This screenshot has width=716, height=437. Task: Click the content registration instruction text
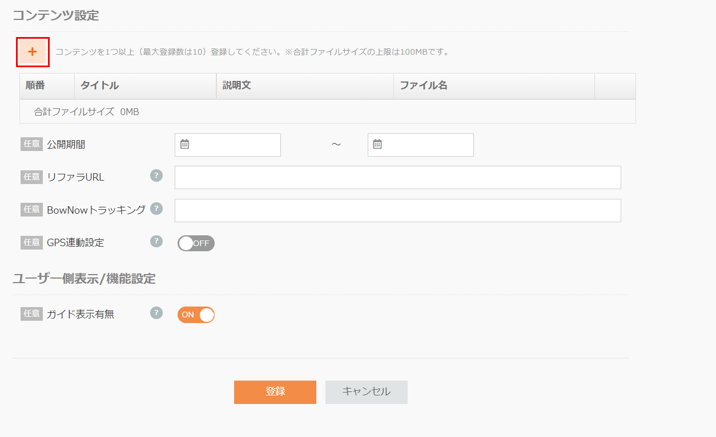[252, 52]
